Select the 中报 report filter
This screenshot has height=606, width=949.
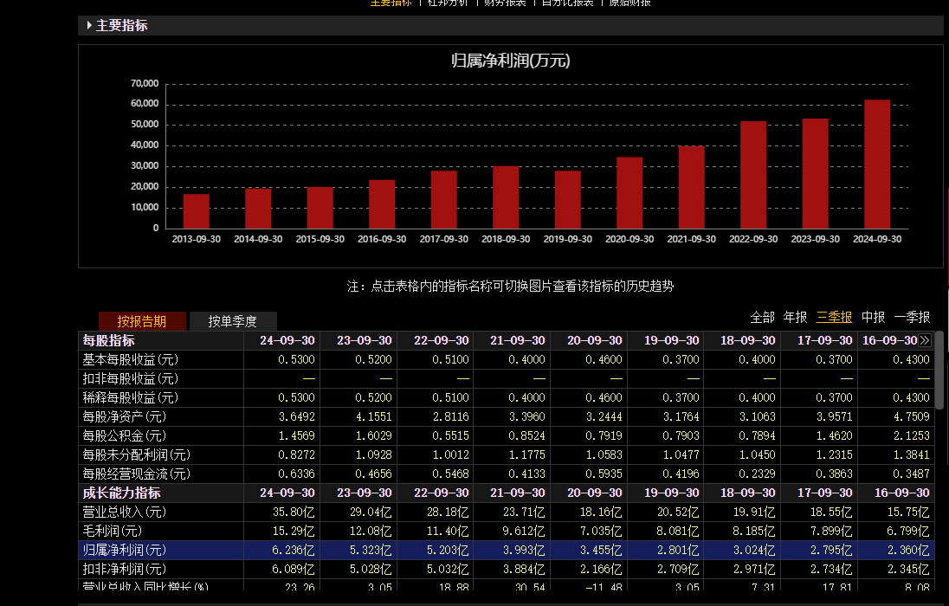click(873, 317)
